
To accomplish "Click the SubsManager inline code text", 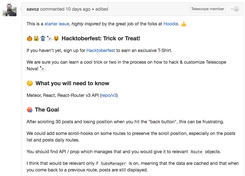I will click(x=113, y=164).
